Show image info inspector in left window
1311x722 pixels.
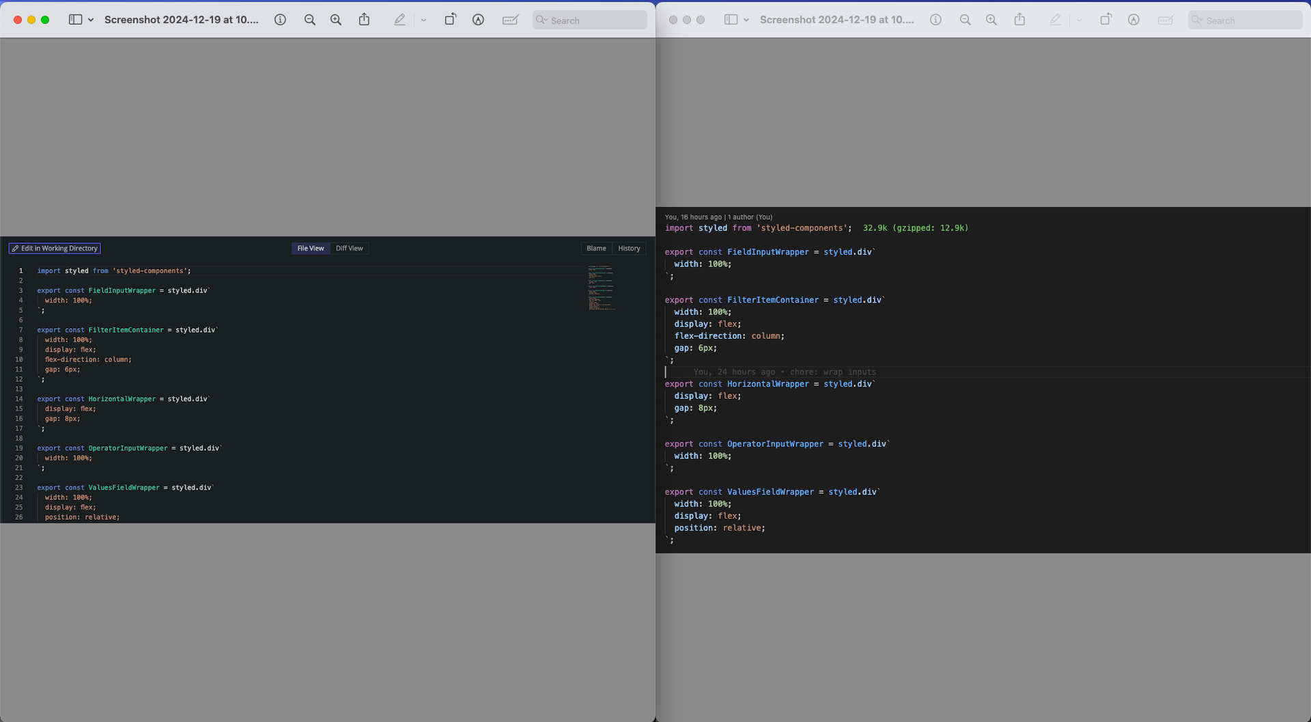[280, 20]
